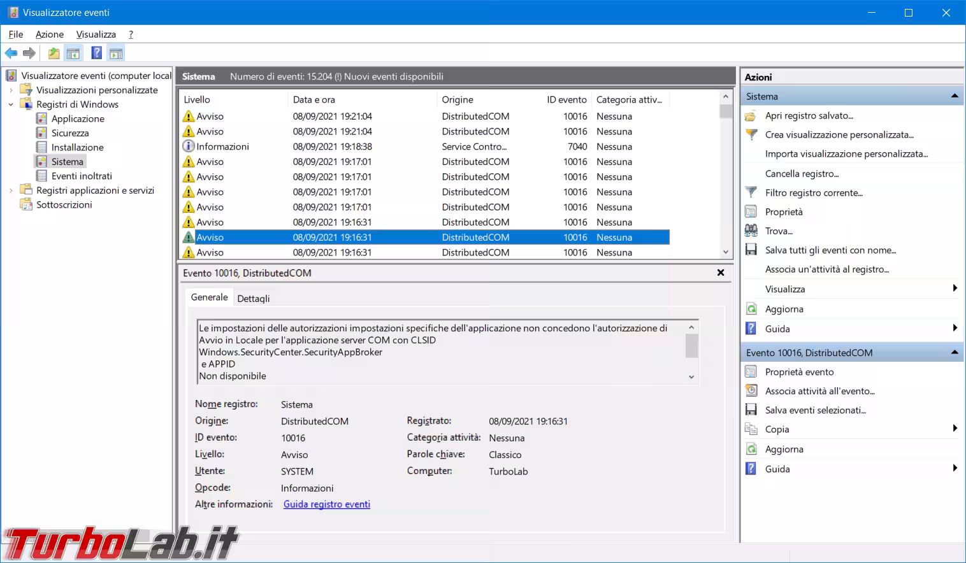
Task: Click the floppy icon for Salva tutti gli eventi
Action: pyautogui.click(x=751, y=250)
